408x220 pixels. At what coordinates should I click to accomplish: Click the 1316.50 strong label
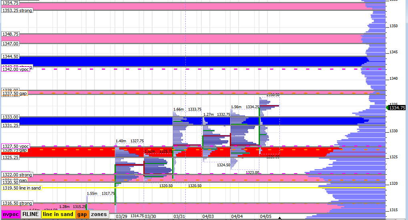pos(17,203)
